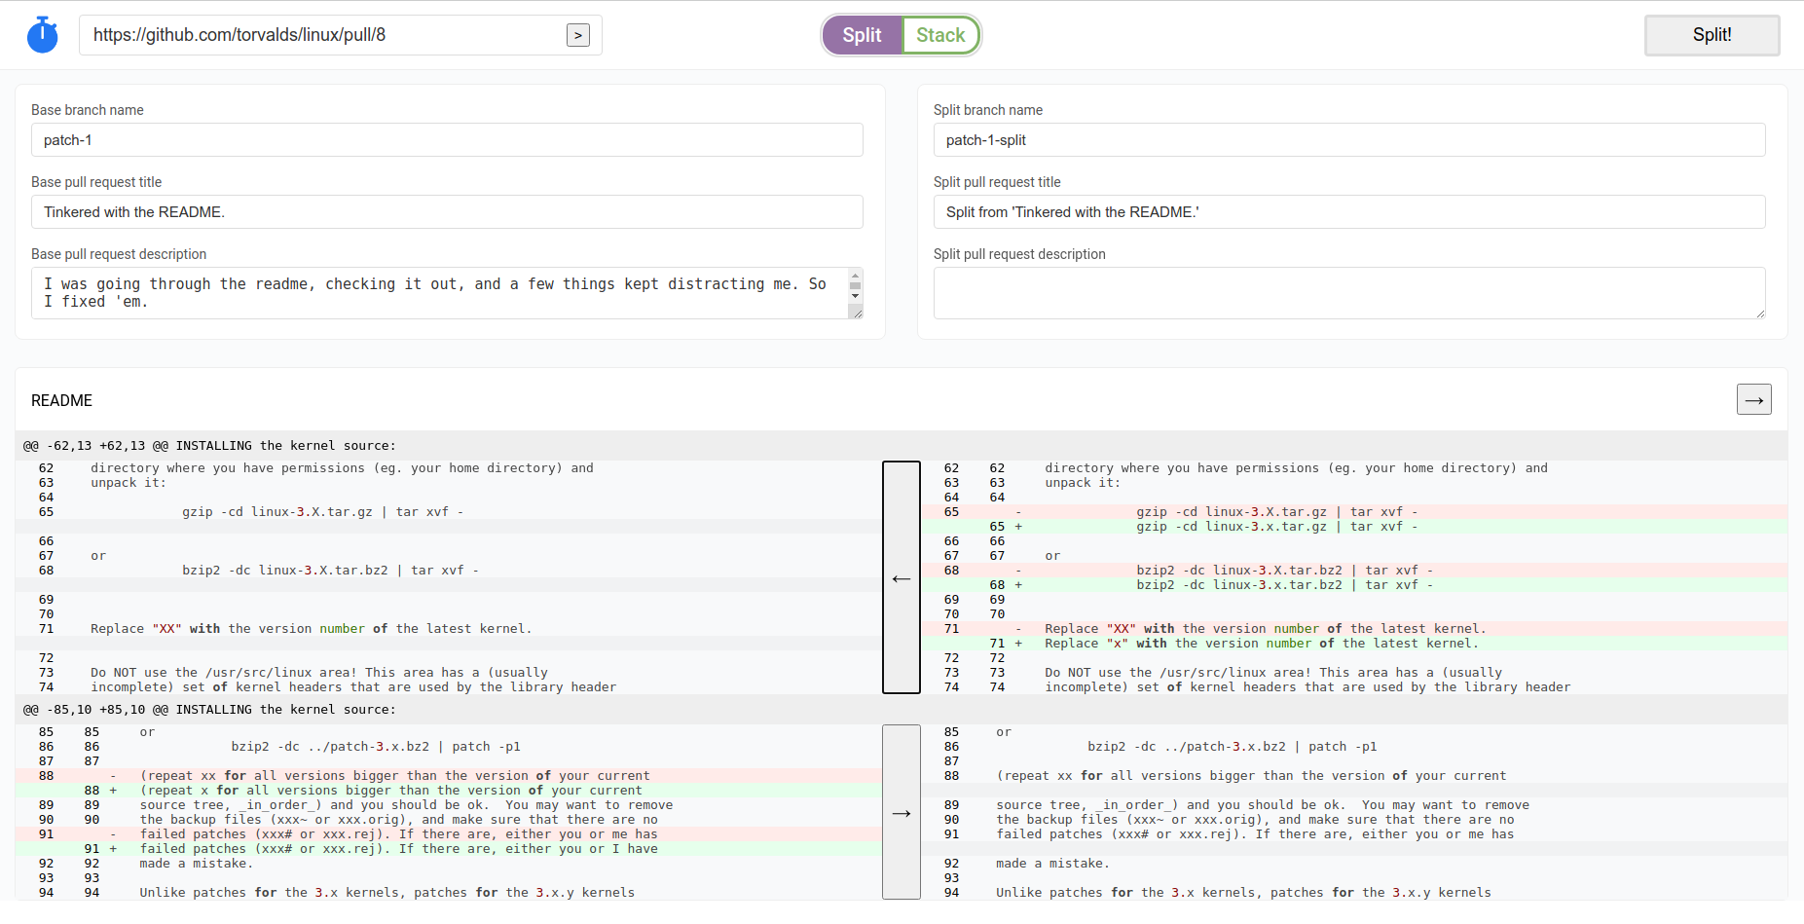The width and height of the screenshot is (1804, 924).
Task: Click the Split! button
Action: click(1712, 35)
